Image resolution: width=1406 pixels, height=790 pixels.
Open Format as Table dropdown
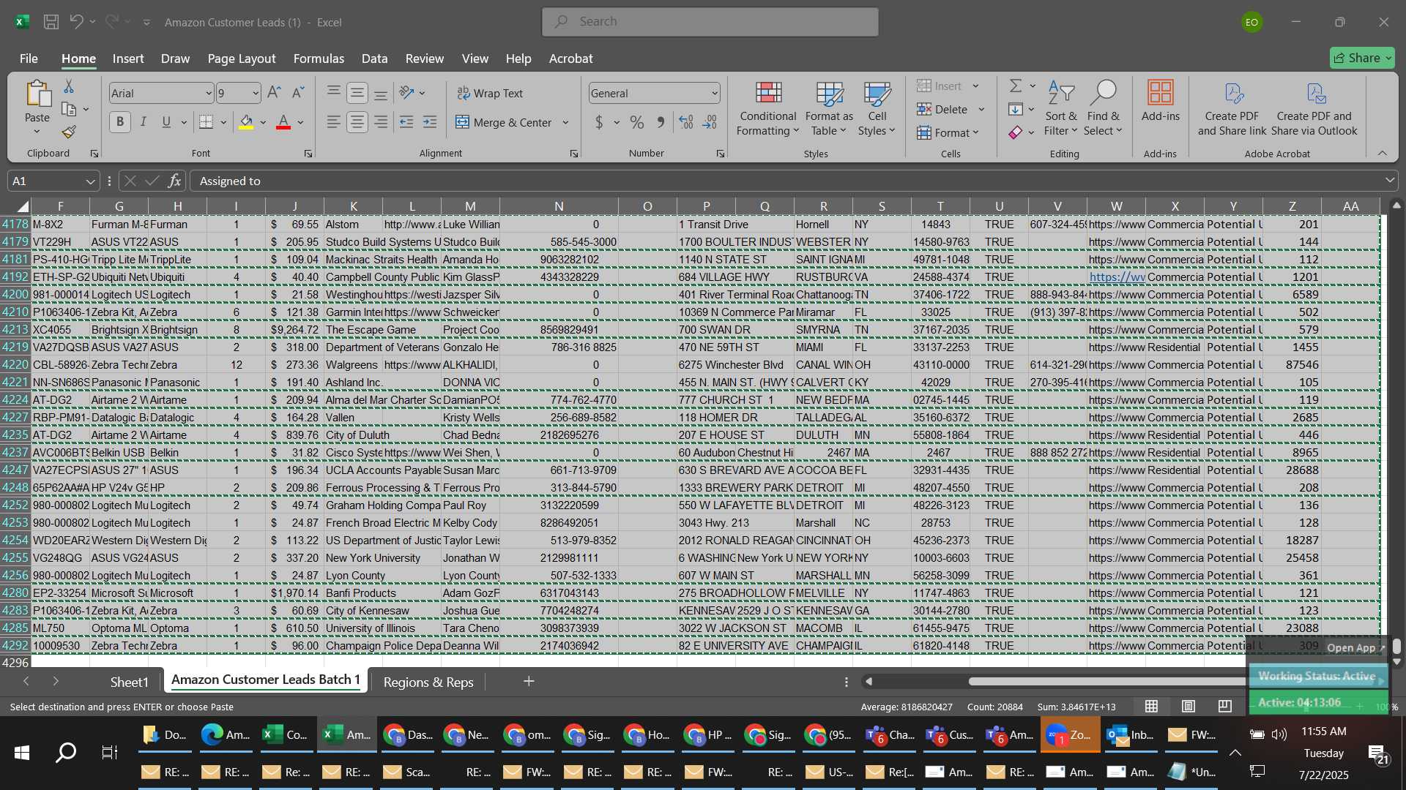[829, 108]
